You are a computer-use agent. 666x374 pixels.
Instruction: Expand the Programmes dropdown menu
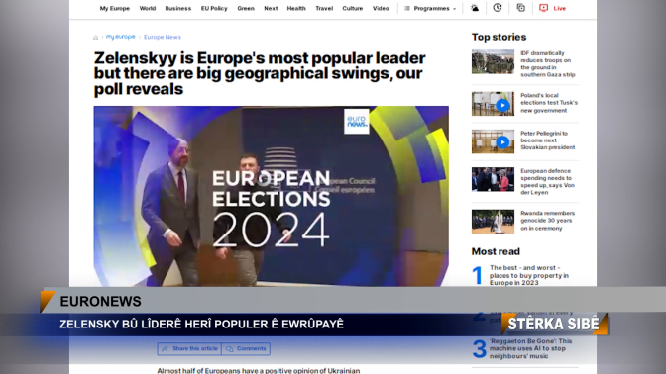430,9
